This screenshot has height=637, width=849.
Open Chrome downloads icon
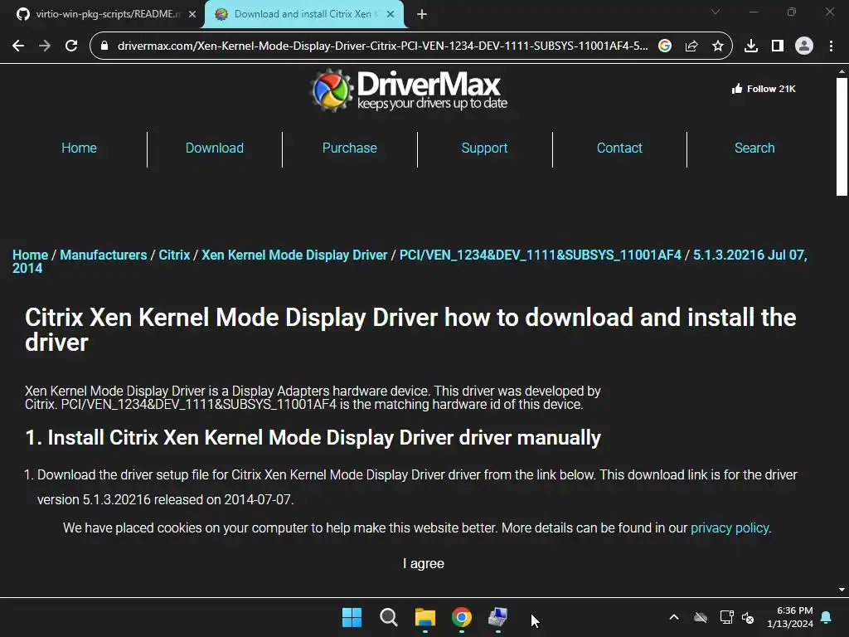coord(751,46)
